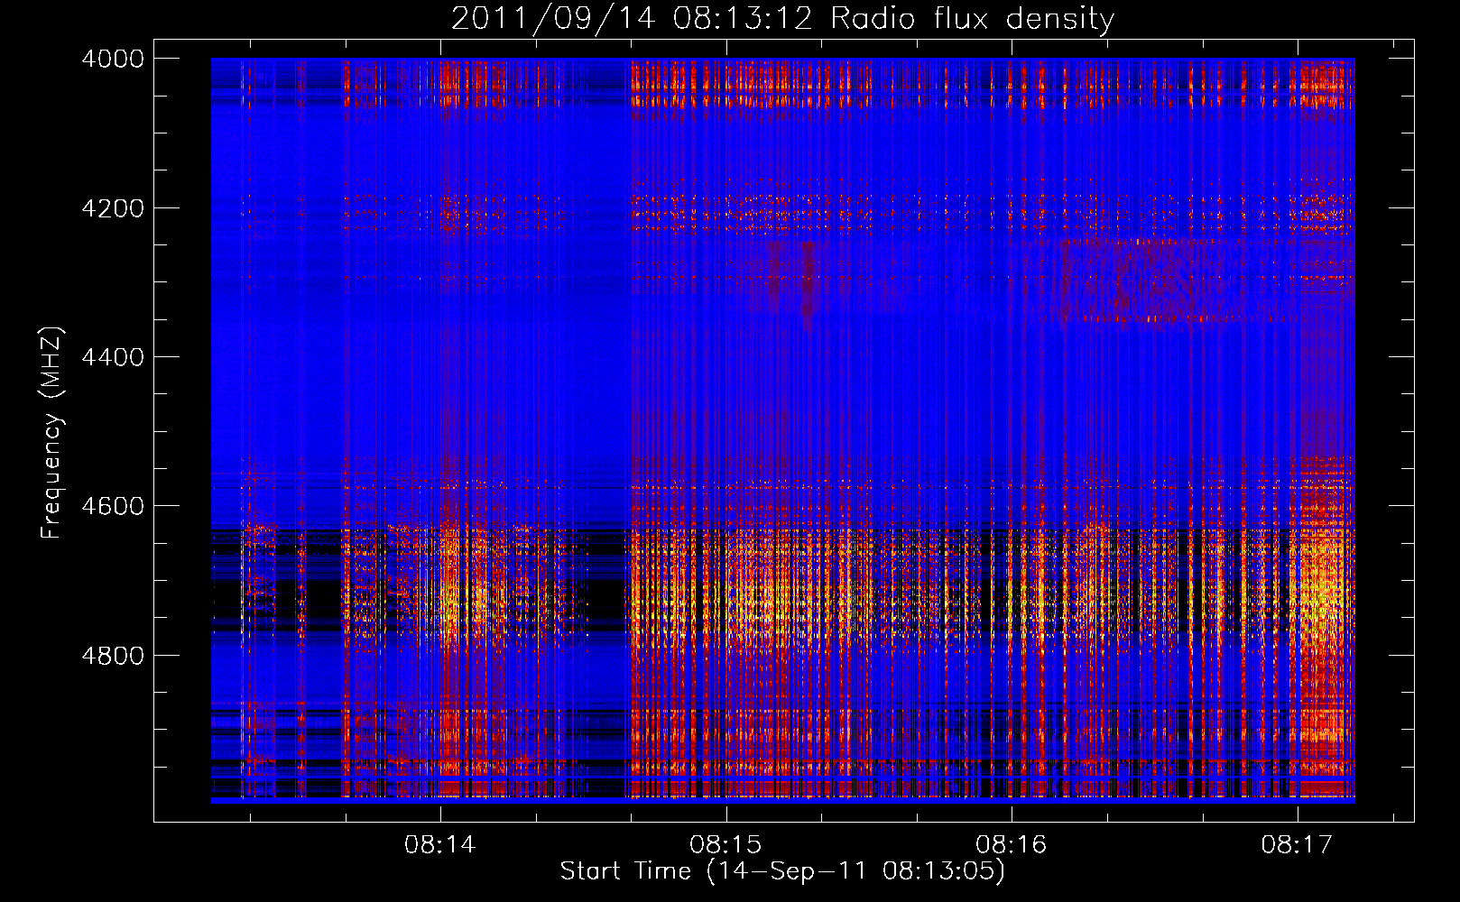Click the 4800 frequency axis label
Image resolution: width=1460 pixels, height=902 pixels.
pyautogui.click(x=113, y=656)
